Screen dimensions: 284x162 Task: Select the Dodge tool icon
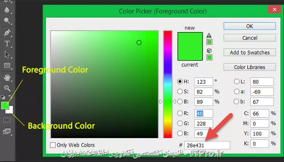pos(7,21)
